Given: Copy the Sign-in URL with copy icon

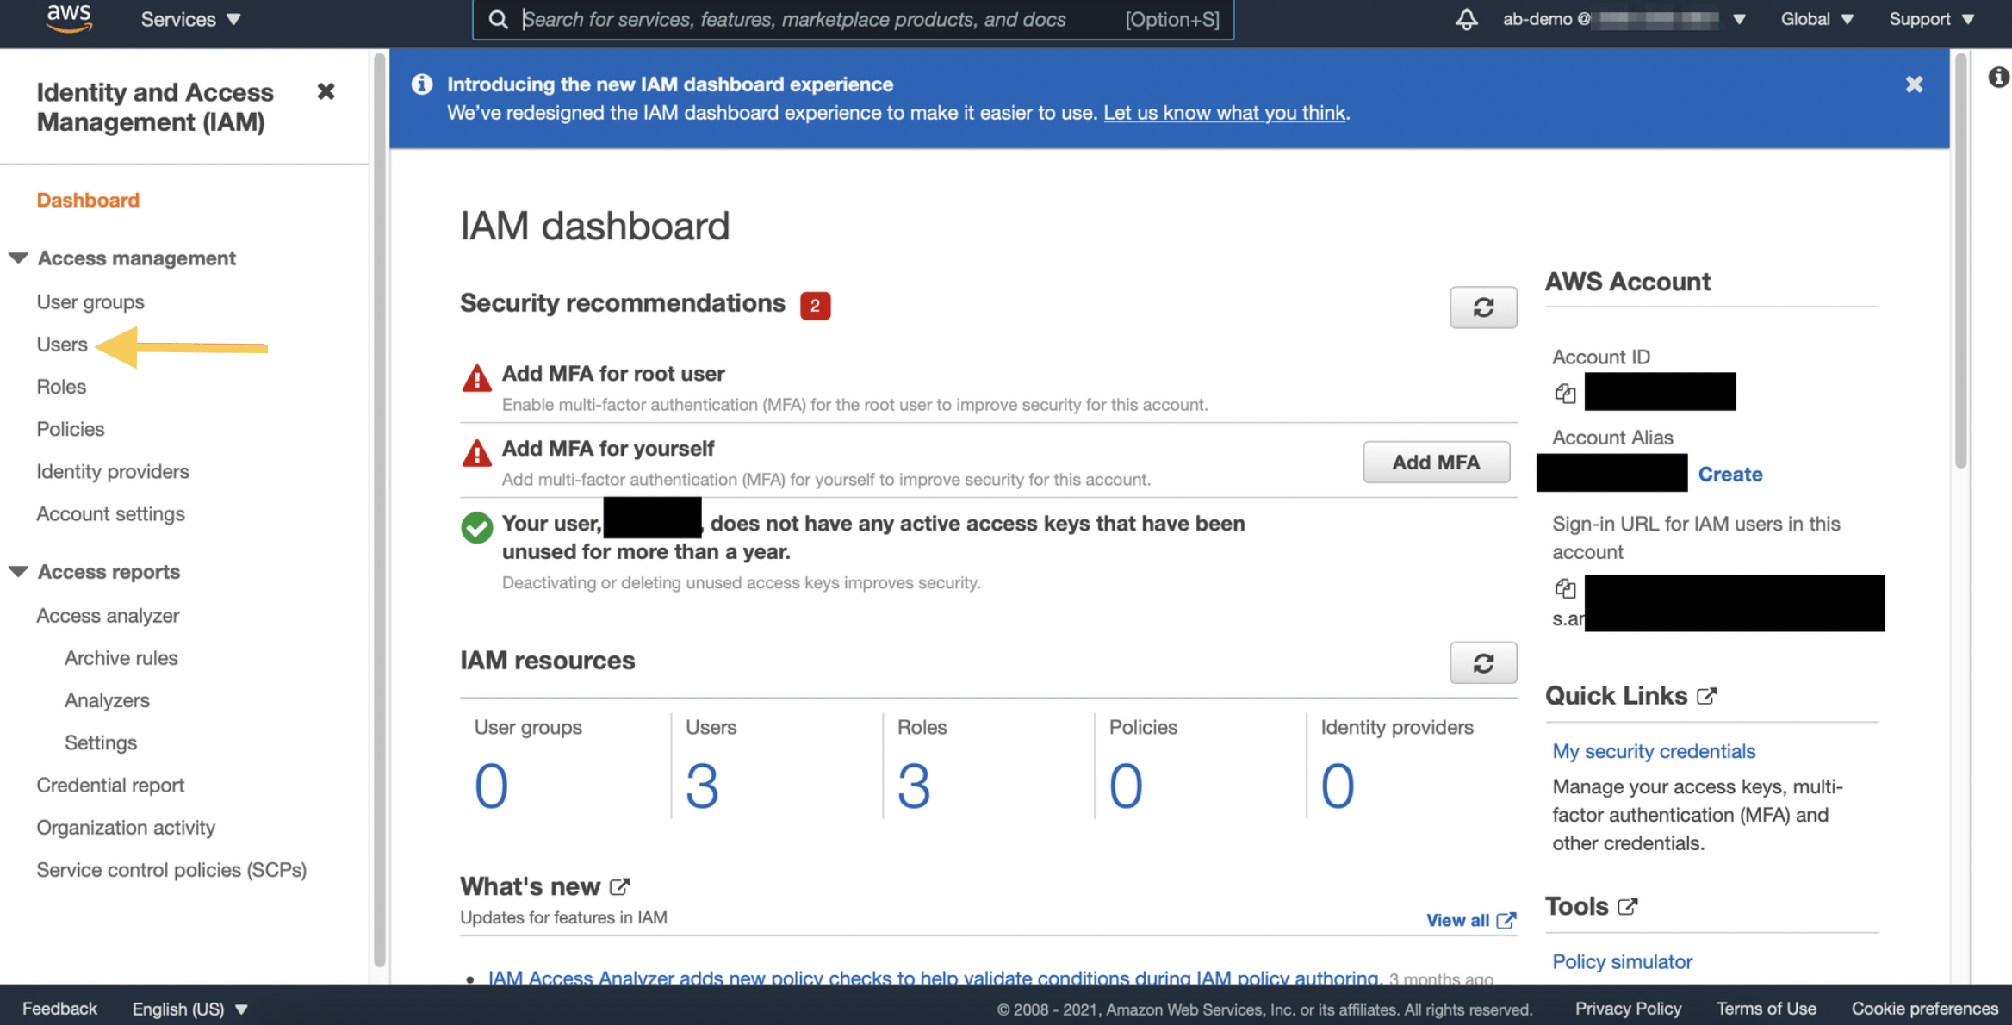Looking at the screenshot, I should coord(1565,588).
